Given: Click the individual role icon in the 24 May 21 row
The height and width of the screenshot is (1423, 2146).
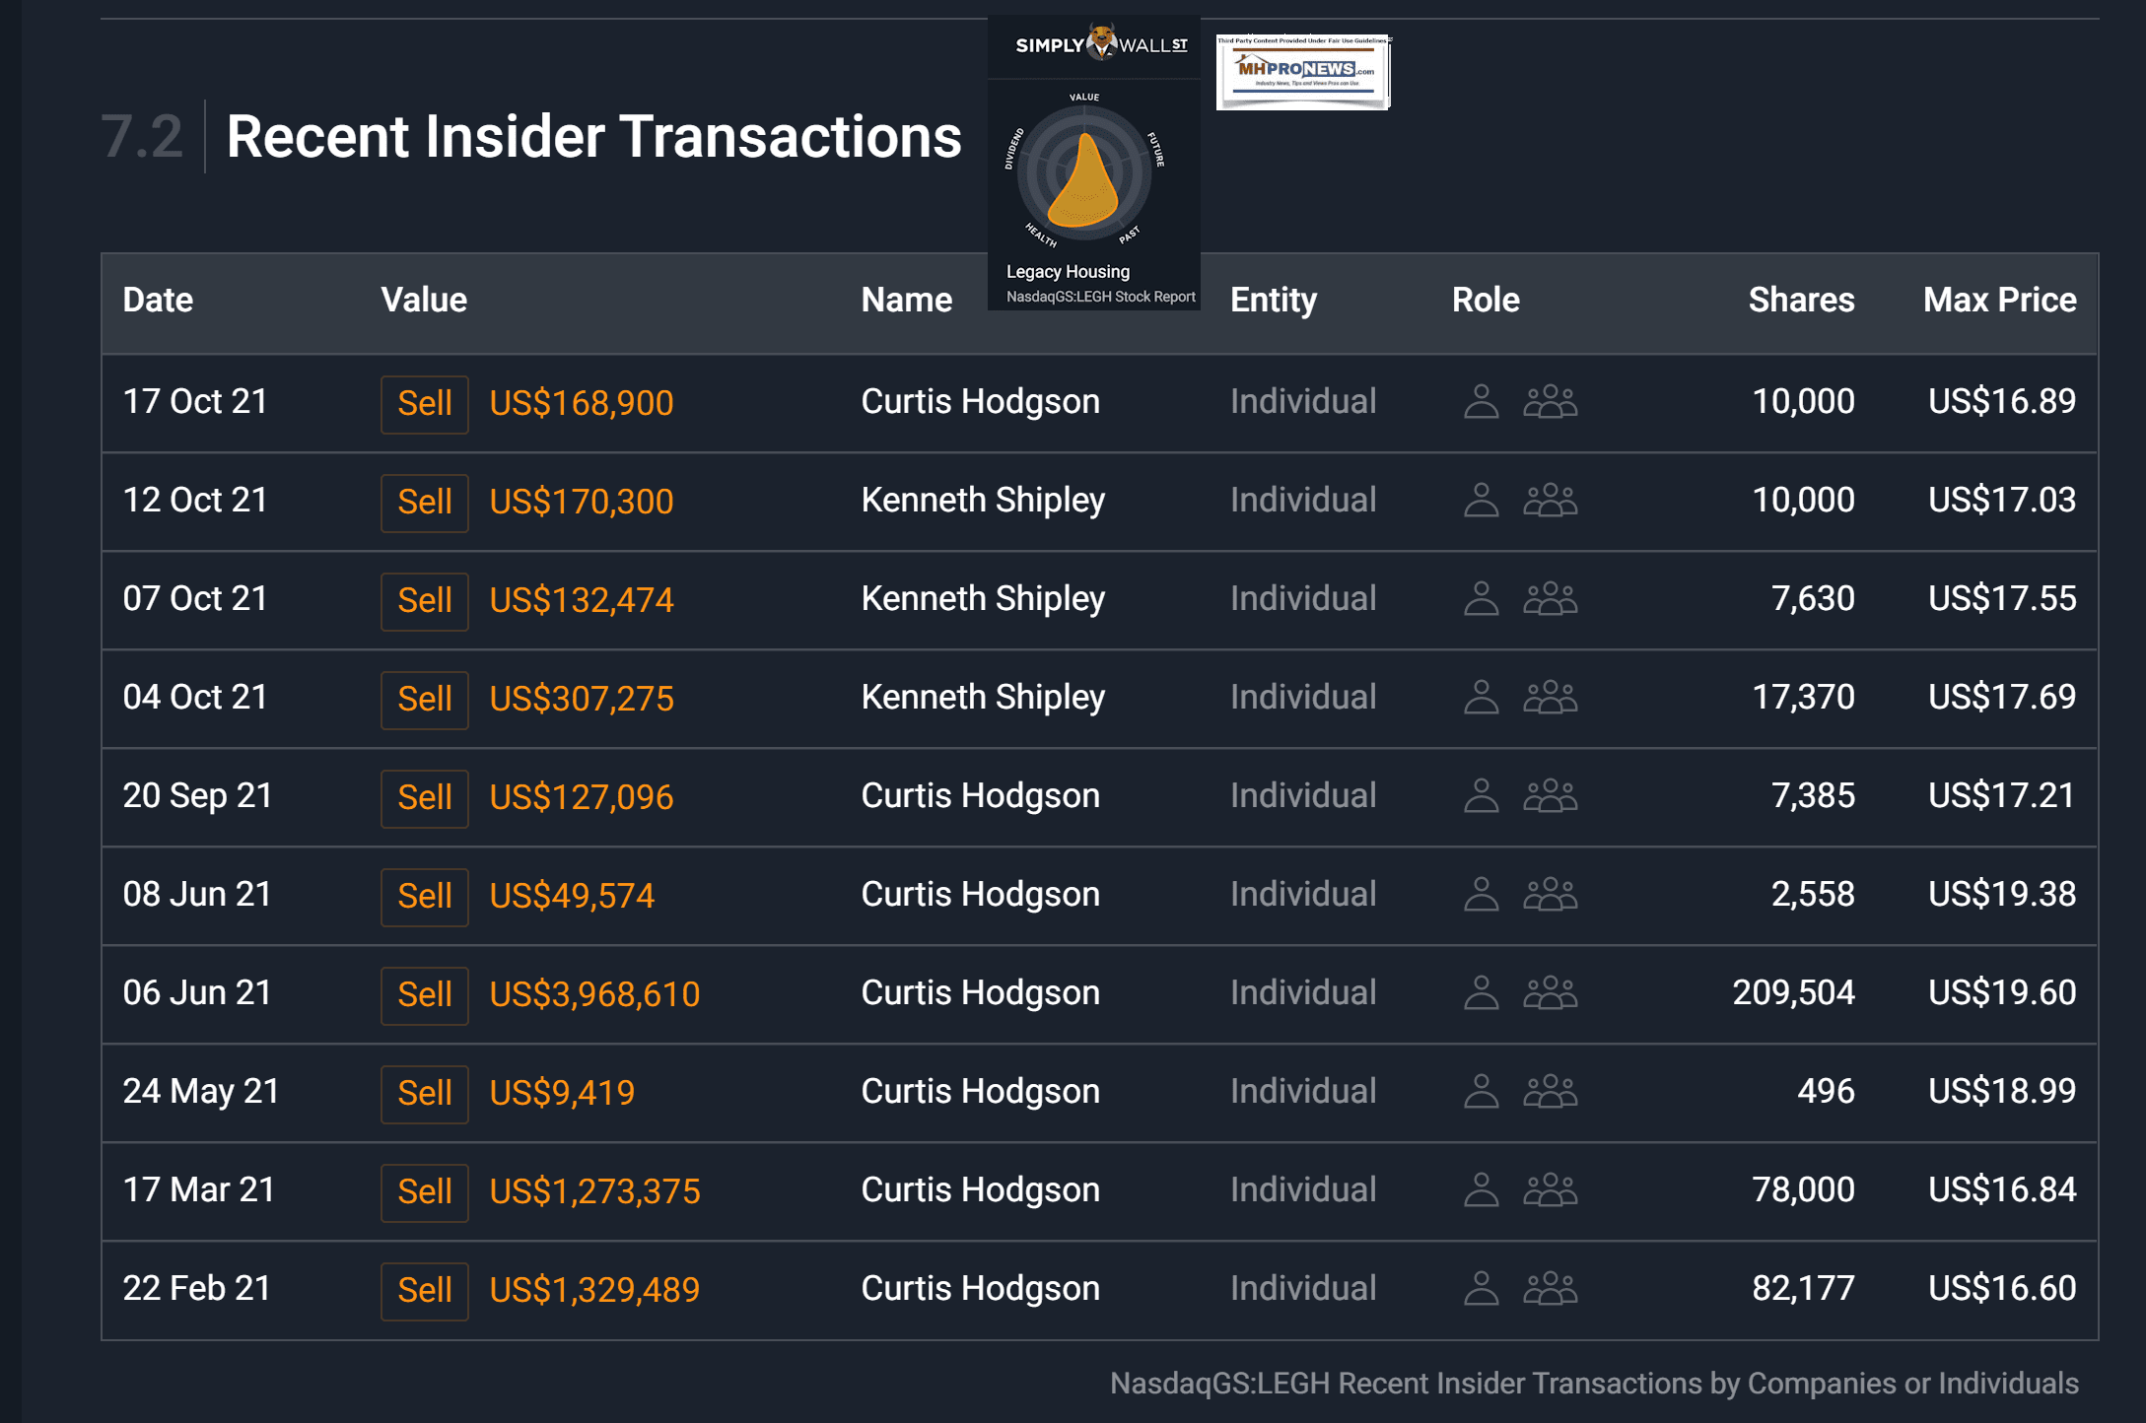Looking at the screenshot, I should tap(1481, 1091).
